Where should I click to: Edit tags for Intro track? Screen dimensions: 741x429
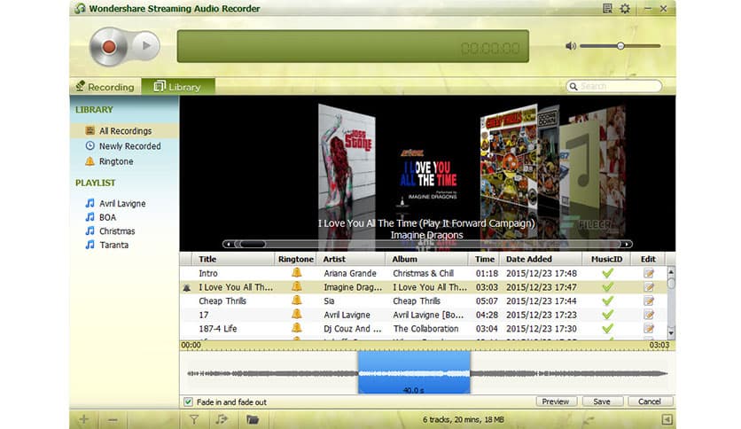[649, 273]
